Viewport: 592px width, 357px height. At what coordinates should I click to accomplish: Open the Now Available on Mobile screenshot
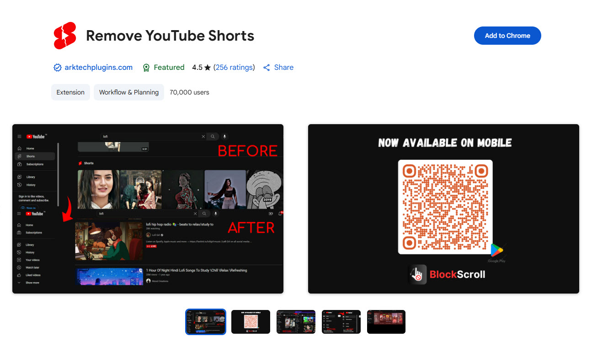(443, 209)
